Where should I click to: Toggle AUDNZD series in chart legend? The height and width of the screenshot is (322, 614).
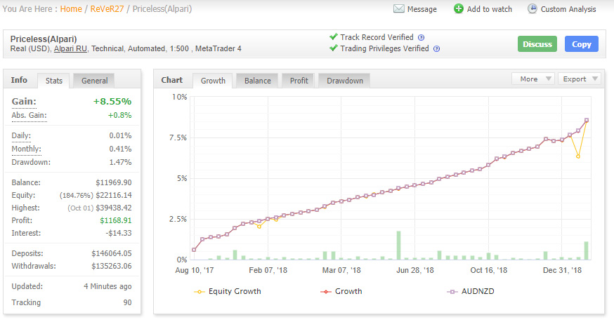coord(471,291)
